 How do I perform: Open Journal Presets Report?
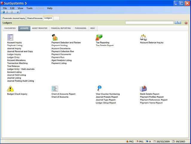click(x=107, y=97)
